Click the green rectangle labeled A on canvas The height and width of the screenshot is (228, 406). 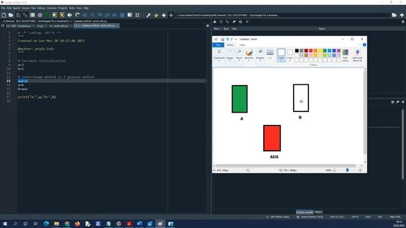pos(240,99)
